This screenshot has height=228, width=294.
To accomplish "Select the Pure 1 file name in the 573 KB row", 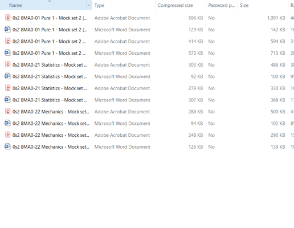I will coord(49,53).
